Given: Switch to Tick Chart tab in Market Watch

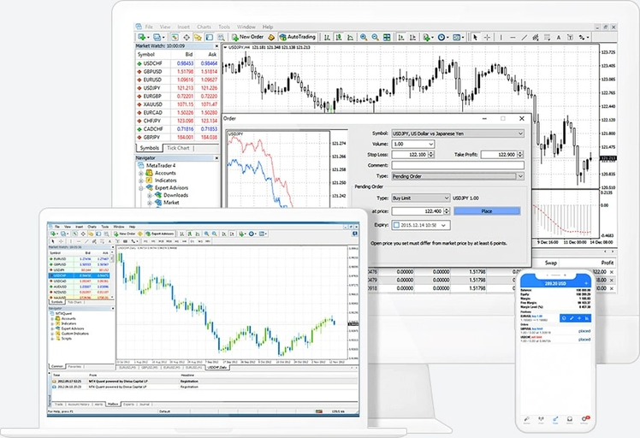Looking at the screenshot, I should [x=178, y=148].
